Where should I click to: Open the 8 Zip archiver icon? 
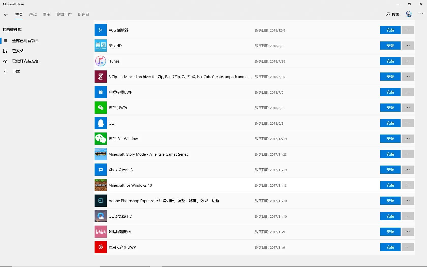click(101, 77)
